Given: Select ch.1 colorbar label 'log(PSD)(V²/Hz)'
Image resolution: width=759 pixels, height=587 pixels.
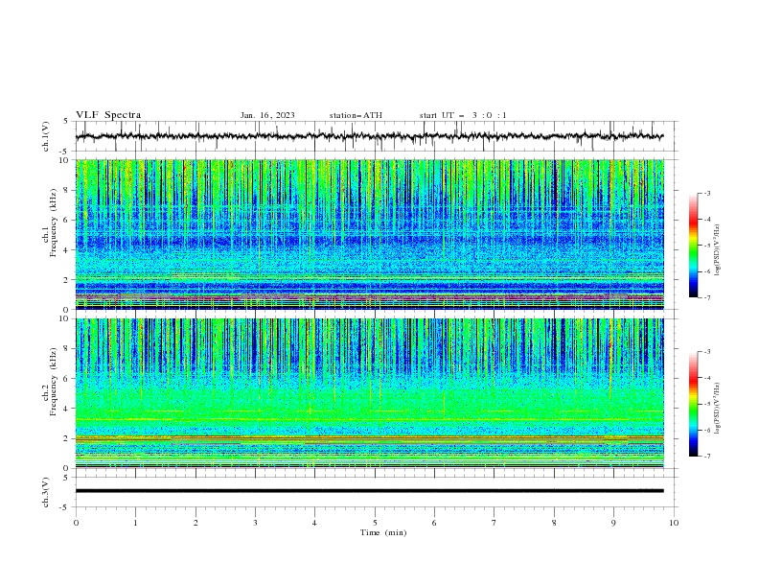Looking at the screenshot, I should [718, 250].
